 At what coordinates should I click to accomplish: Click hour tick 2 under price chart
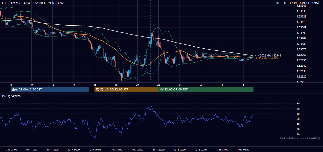pyautogui.click(x=201, y=85)
